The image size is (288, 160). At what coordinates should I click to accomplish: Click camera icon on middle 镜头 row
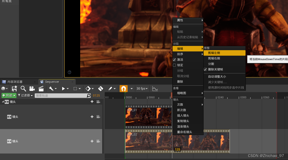[x=98, y=117]
